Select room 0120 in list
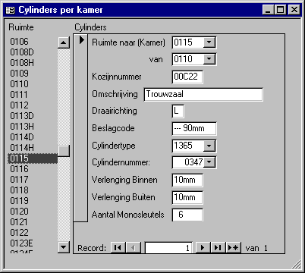 click(x=33, y=212)
